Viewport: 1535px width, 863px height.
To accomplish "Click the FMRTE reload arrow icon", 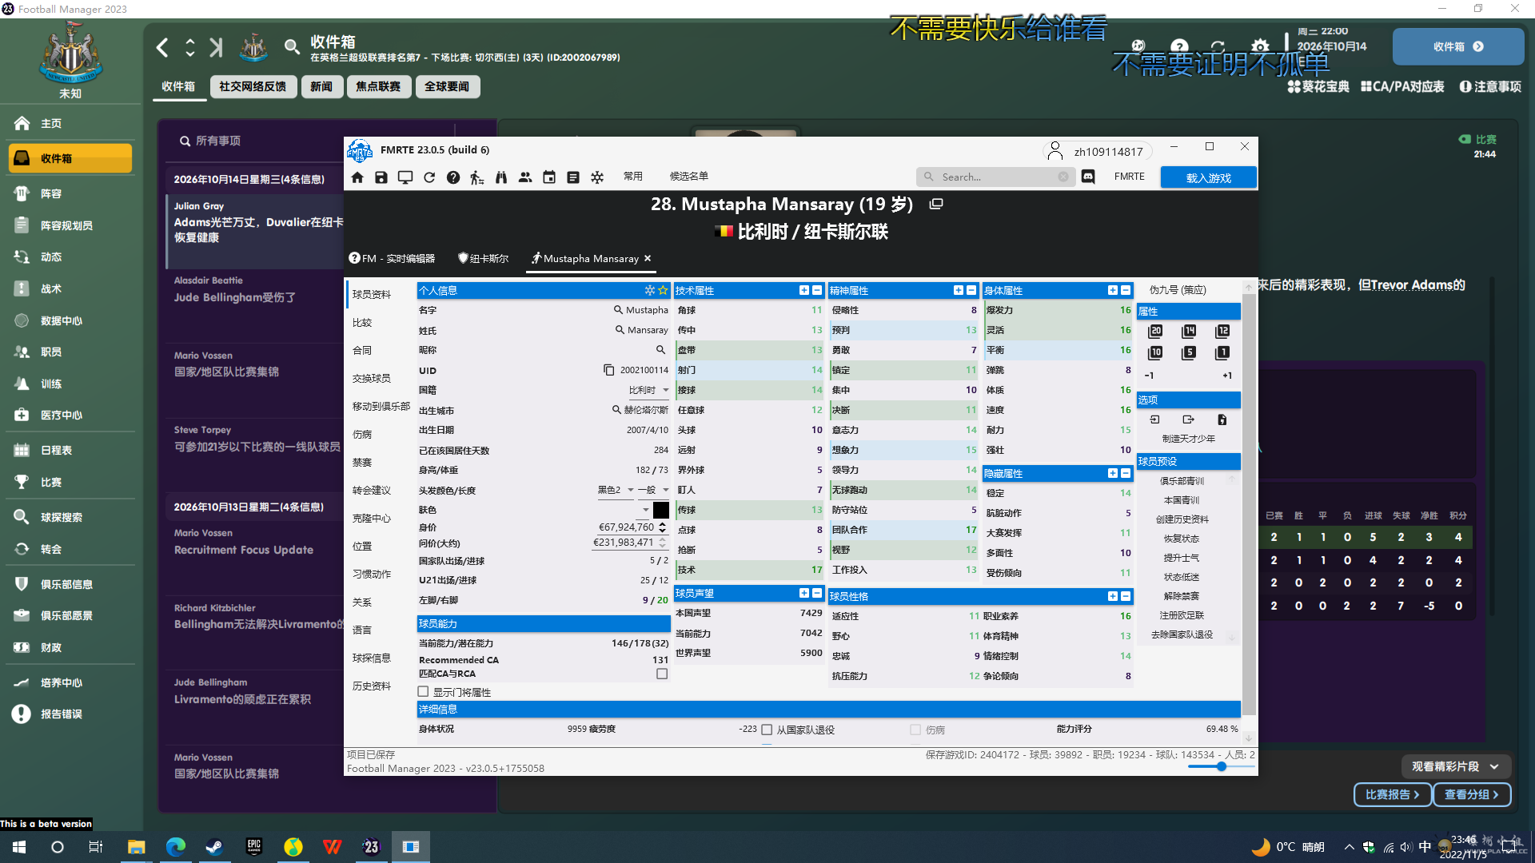I will 429,177.
